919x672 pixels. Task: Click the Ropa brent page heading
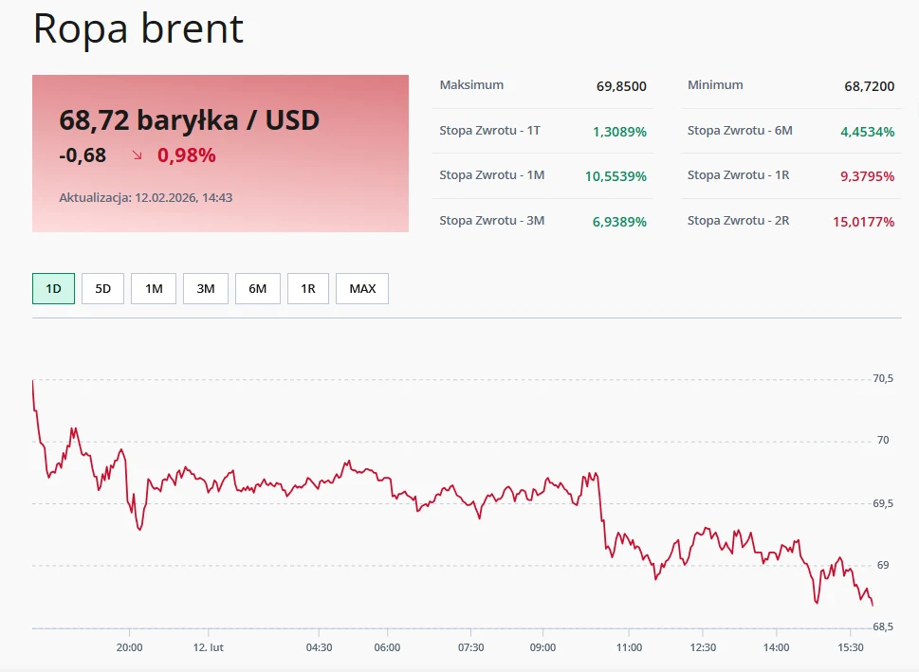pos(136,29)
